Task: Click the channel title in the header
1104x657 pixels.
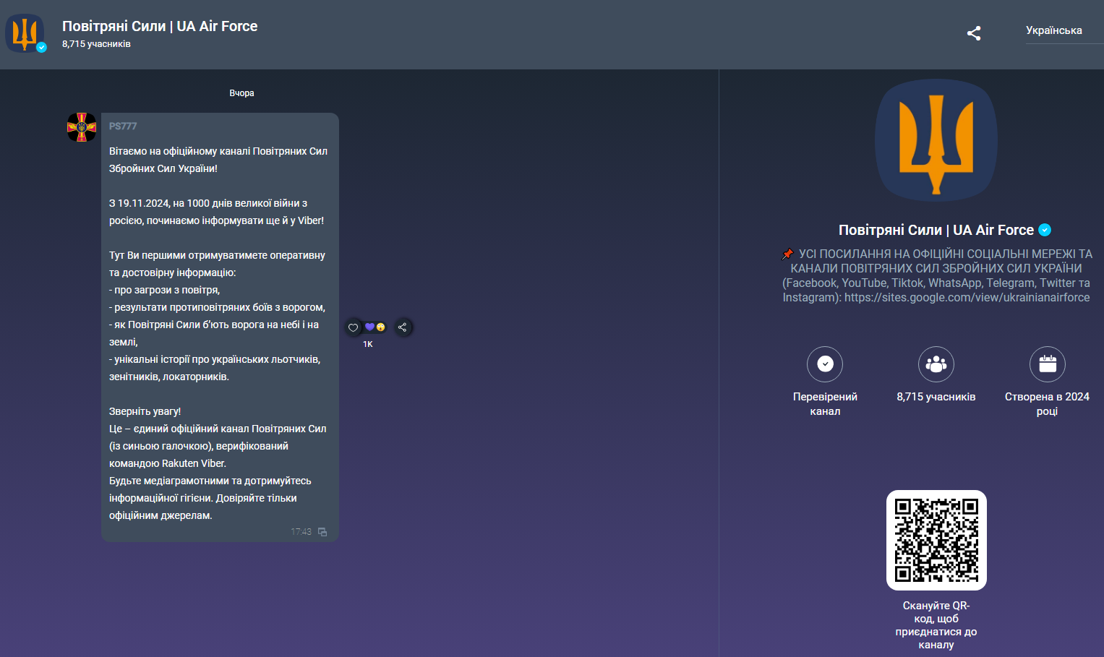Action: point(160,26)
